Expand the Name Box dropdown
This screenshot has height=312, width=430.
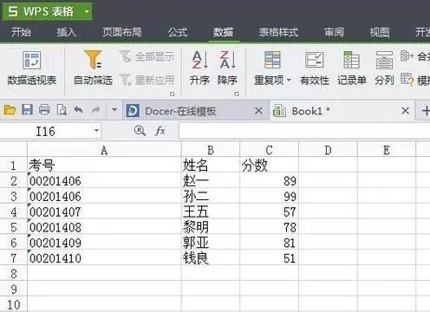(96, 131)
